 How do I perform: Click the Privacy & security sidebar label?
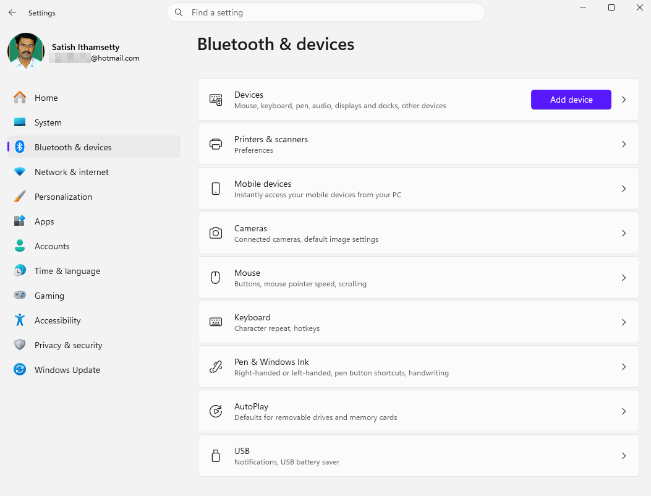point(69,345)
